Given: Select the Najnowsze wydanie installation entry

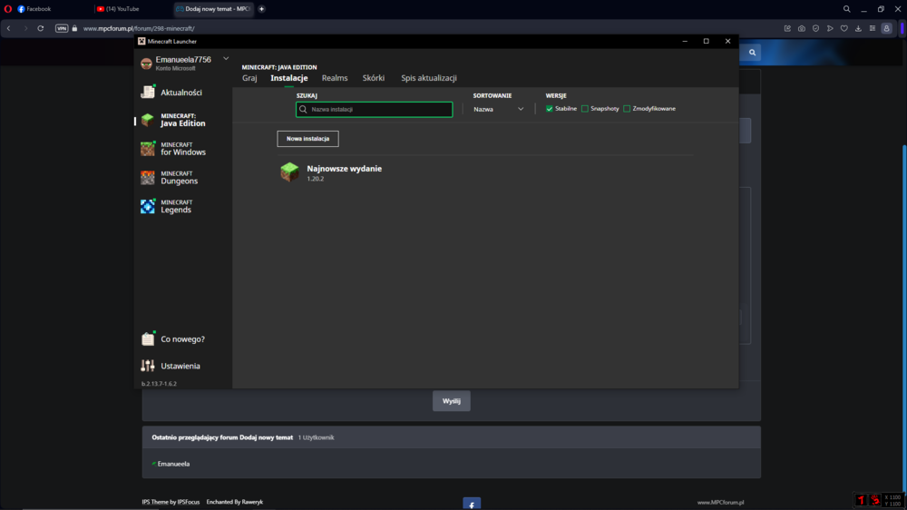Looking at the screenshot, I should 484,172.
